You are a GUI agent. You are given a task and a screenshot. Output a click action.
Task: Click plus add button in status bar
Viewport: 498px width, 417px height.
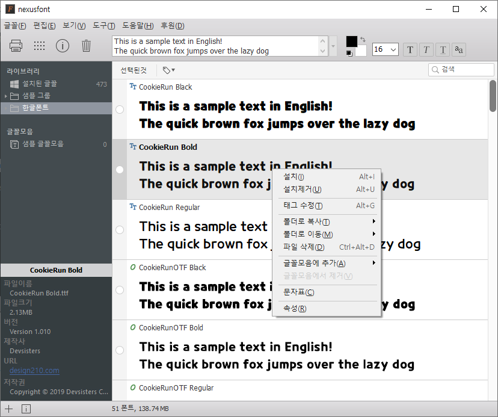pyautogui.click(x=8, y=409)
